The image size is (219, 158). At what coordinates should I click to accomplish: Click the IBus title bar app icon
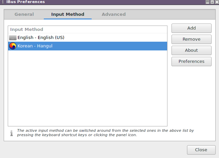(x=3, y=2)
